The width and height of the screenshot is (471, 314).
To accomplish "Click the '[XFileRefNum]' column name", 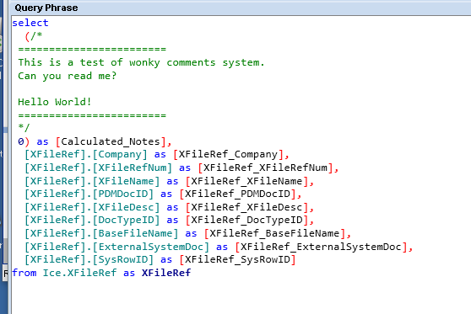I will coord(133,168).
